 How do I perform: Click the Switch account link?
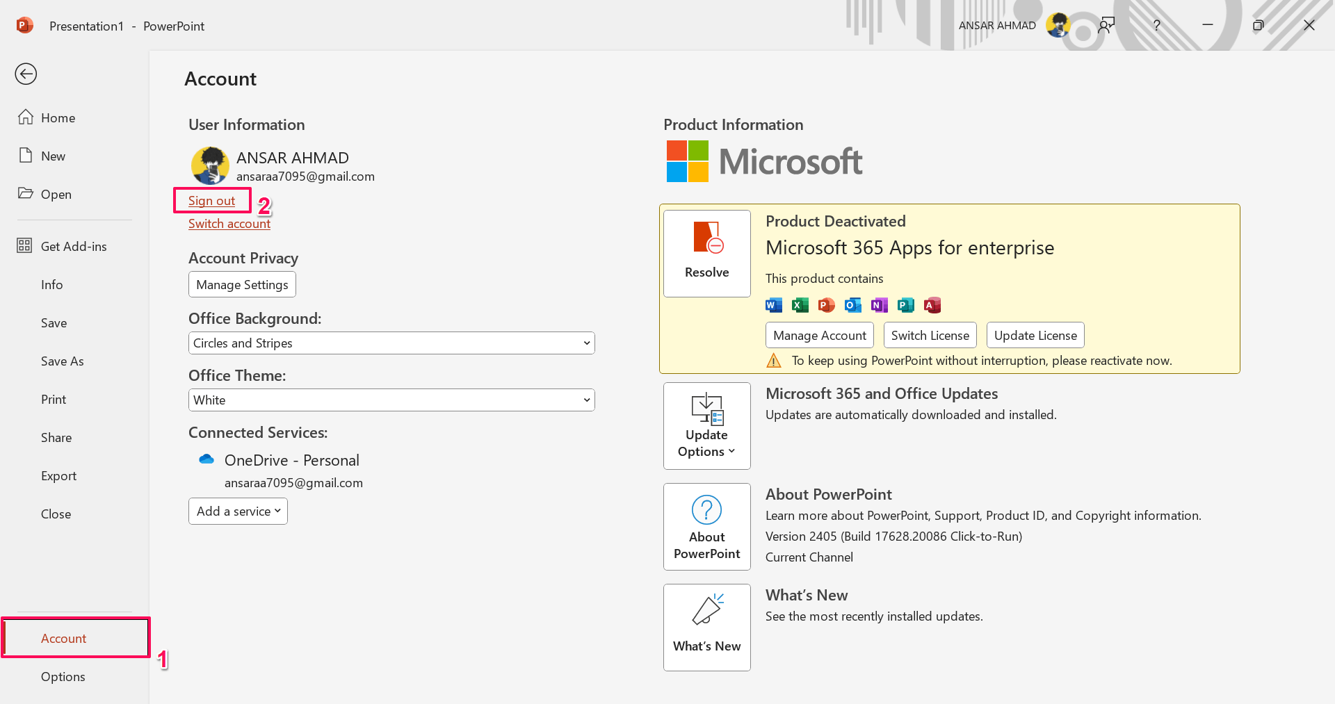tap(229, 224)
